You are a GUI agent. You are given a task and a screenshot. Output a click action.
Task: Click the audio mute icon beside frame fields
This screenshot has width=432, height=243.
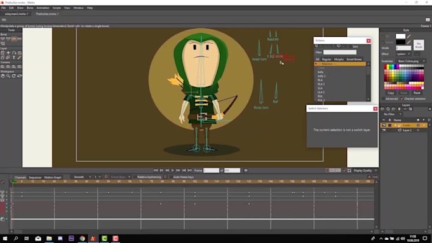[245, 171]
